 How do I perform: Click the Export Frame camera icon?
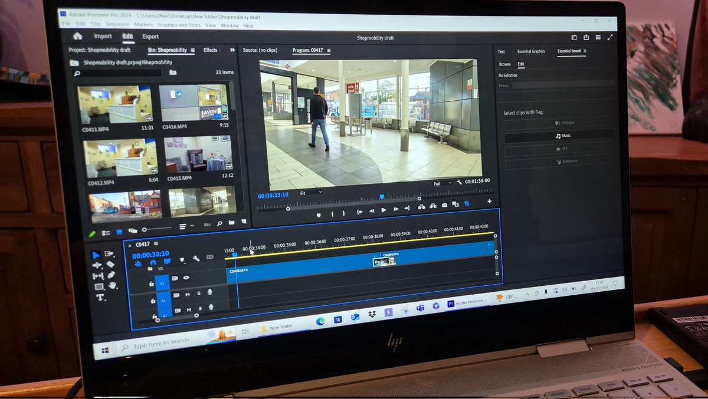pyautogui.click(x=444, y=206)
